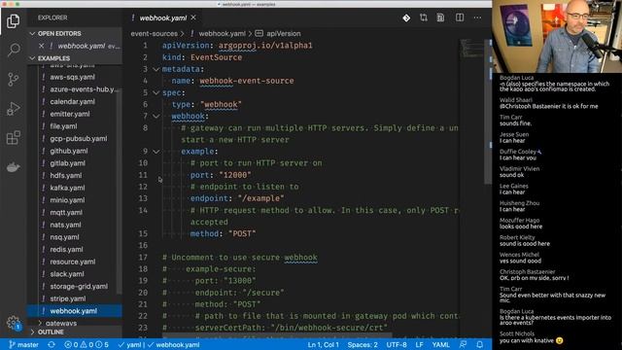Change indentation via Spaces: 2
This screenshot has height=350, width=622.
pyautogui.click(x=363, y=344)
